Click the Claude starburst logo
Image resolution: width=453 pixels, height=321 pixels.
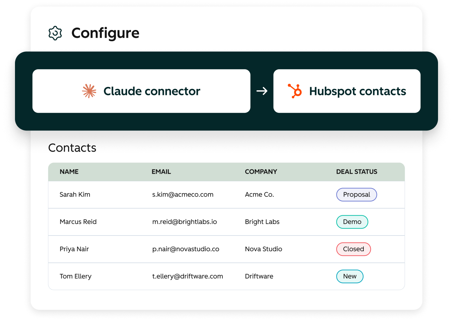(x=89, y=91)
